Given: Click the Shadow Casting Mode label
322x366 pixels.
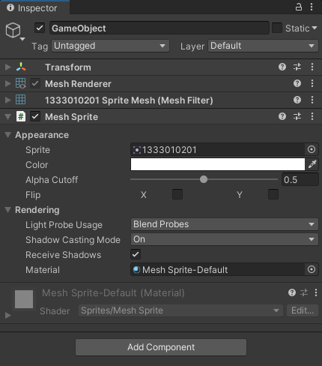Looking at the screenshot, I should pos(73,240).
